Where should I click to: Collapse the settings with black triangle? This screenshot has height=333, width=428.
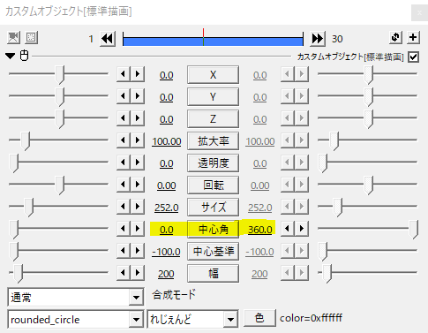11,56
